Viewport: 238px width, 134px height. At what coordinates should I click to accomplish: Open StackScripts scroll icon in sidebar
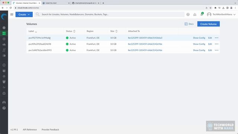coord(4,50)
